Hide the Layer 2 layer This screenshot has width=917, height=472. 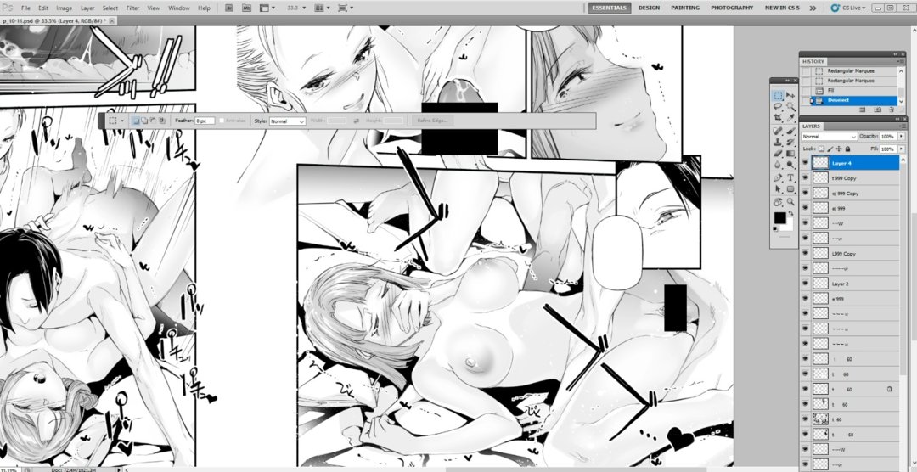click(x=805, y=284)
